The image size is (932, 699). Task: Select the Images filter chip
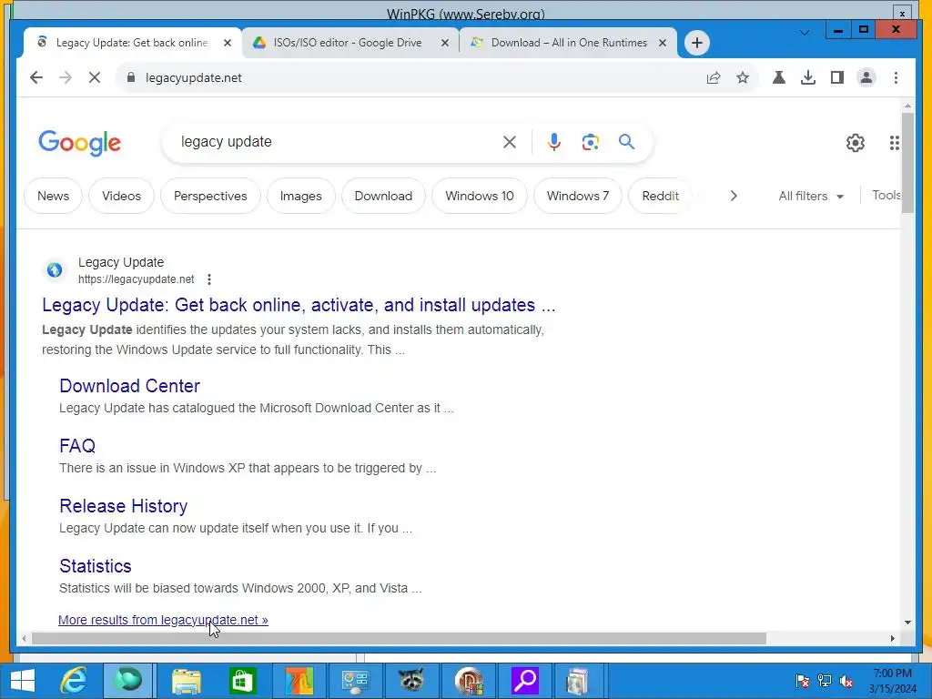(300, 197)
